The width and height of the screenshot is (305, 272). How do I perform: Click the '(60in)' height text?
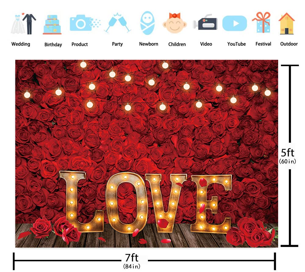288,161
